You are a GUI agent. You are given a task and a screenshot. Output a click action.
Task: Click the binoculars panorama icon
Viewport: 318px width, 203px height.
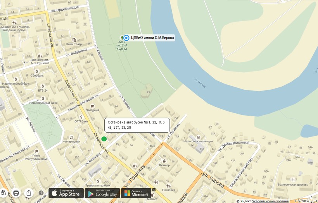click(x=4, y=193)
